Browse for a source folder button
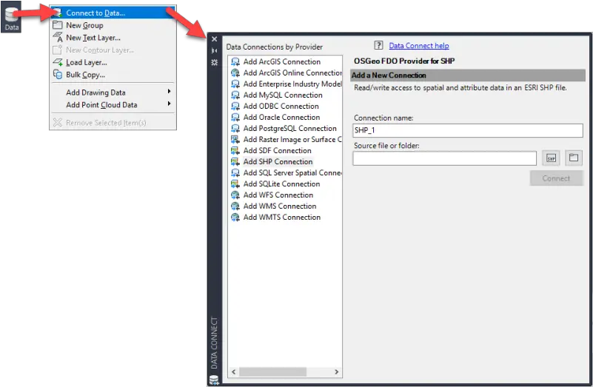Screen dimensions: 593x387 coord(573,158)
